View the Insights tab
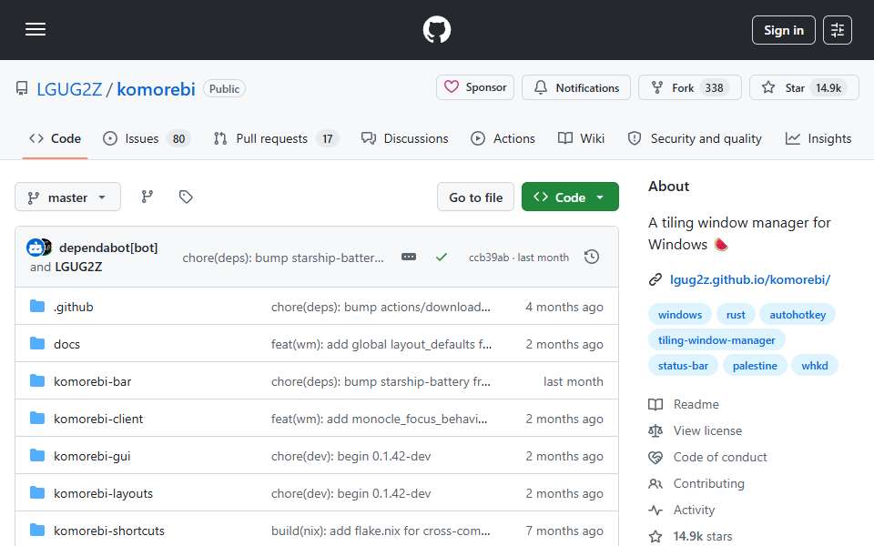Viewport: 874px width, 546px height. click(x=818, y=138)
